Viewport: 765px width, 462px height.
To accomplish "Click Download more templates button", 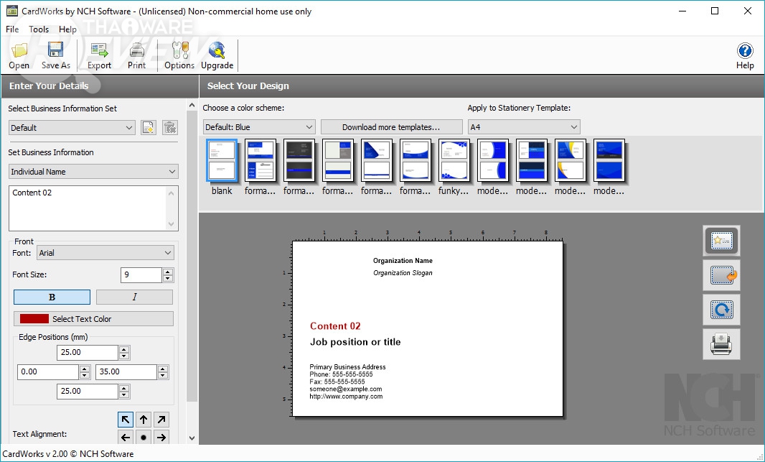I will (x=391, y=127).
